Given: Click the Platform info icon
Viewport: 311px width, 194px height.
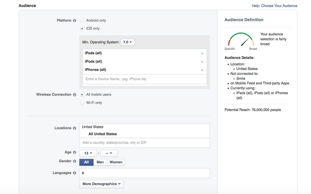Looking at the screenshot, I should pyautogui.click(x=75, y=21).
